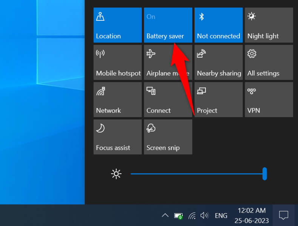298x226 pixels.
Task: Enable Night light quick action
Action: [x=269, y=25]
